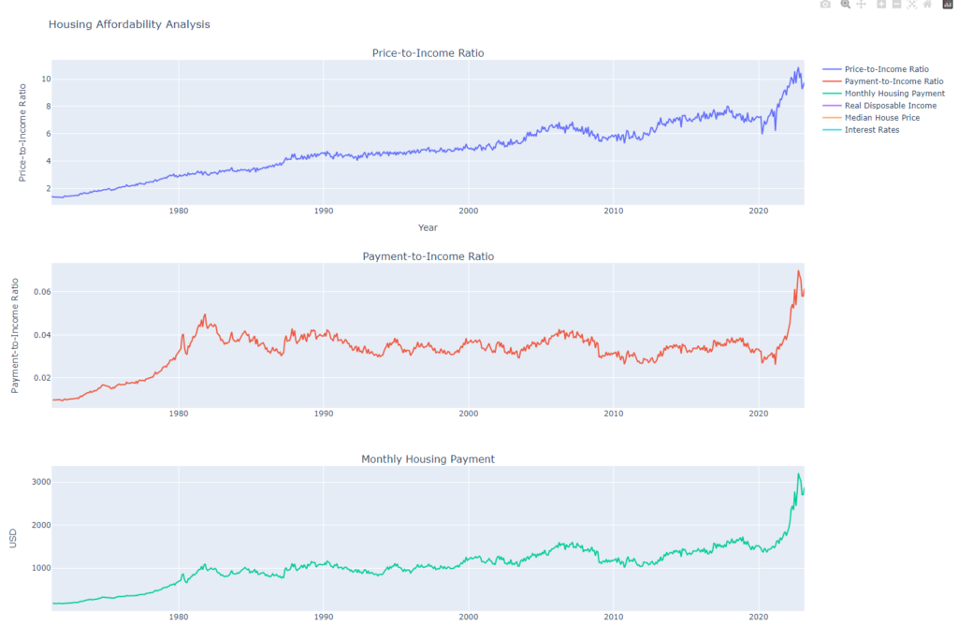Viewport: 958px width, 626px height.
Task: Click the Year x-axis label
Action: [x=428, y=227]
